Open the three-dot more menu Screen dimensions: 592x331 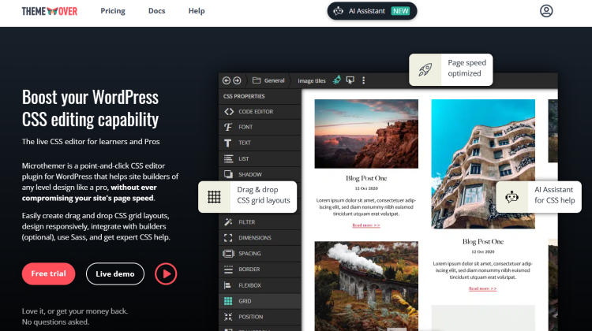364,80
